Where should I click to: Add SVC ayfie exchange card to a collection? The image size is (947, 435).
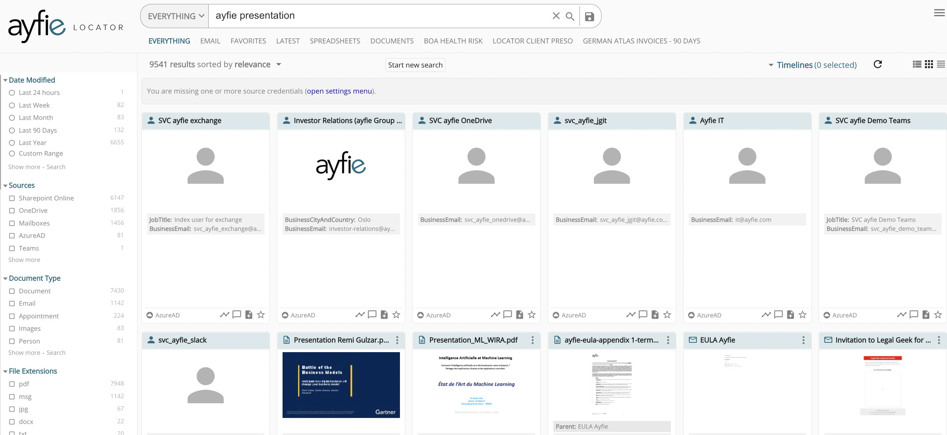tap(248, 314)
